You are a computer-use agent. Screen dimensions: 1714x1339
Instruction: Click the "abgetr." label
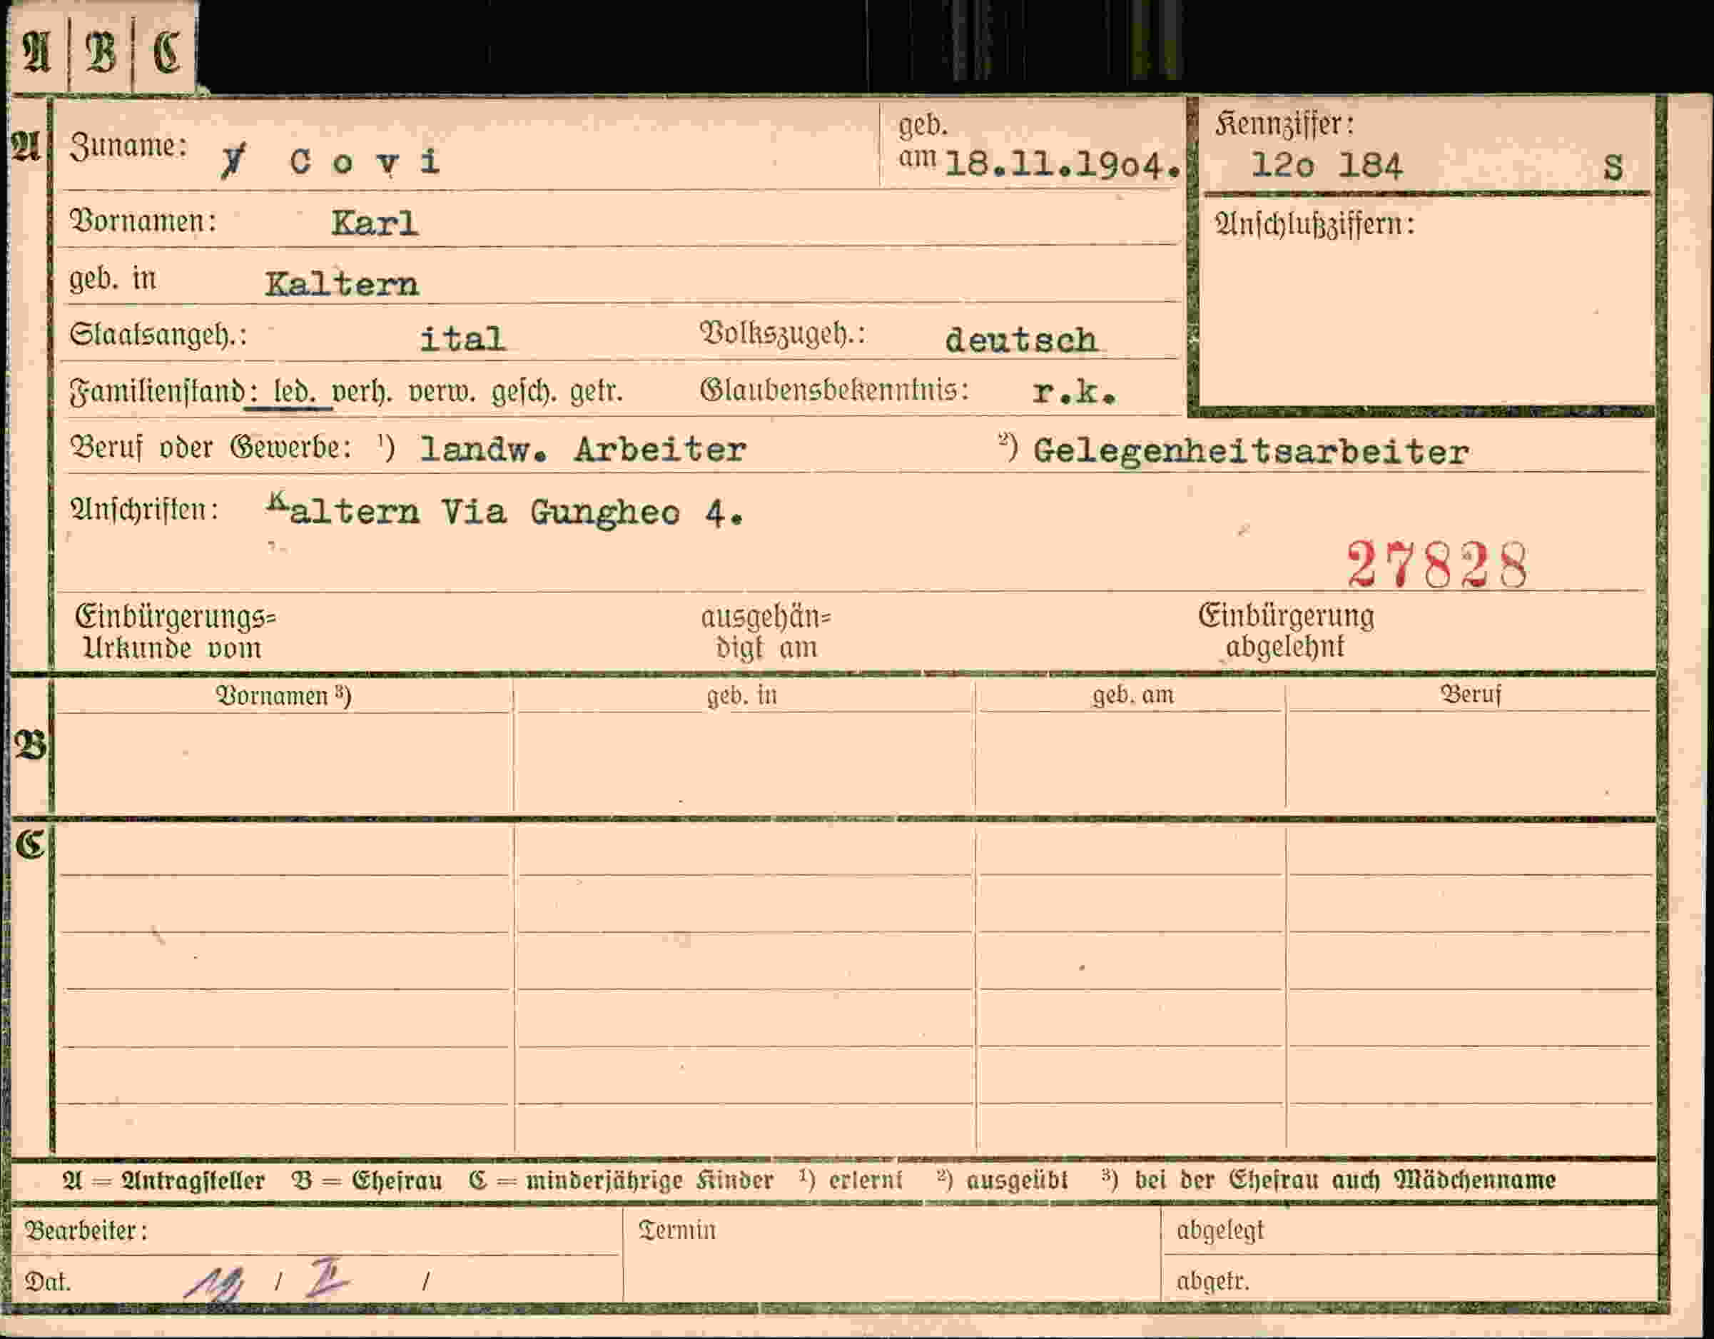coord(1212,1282)
